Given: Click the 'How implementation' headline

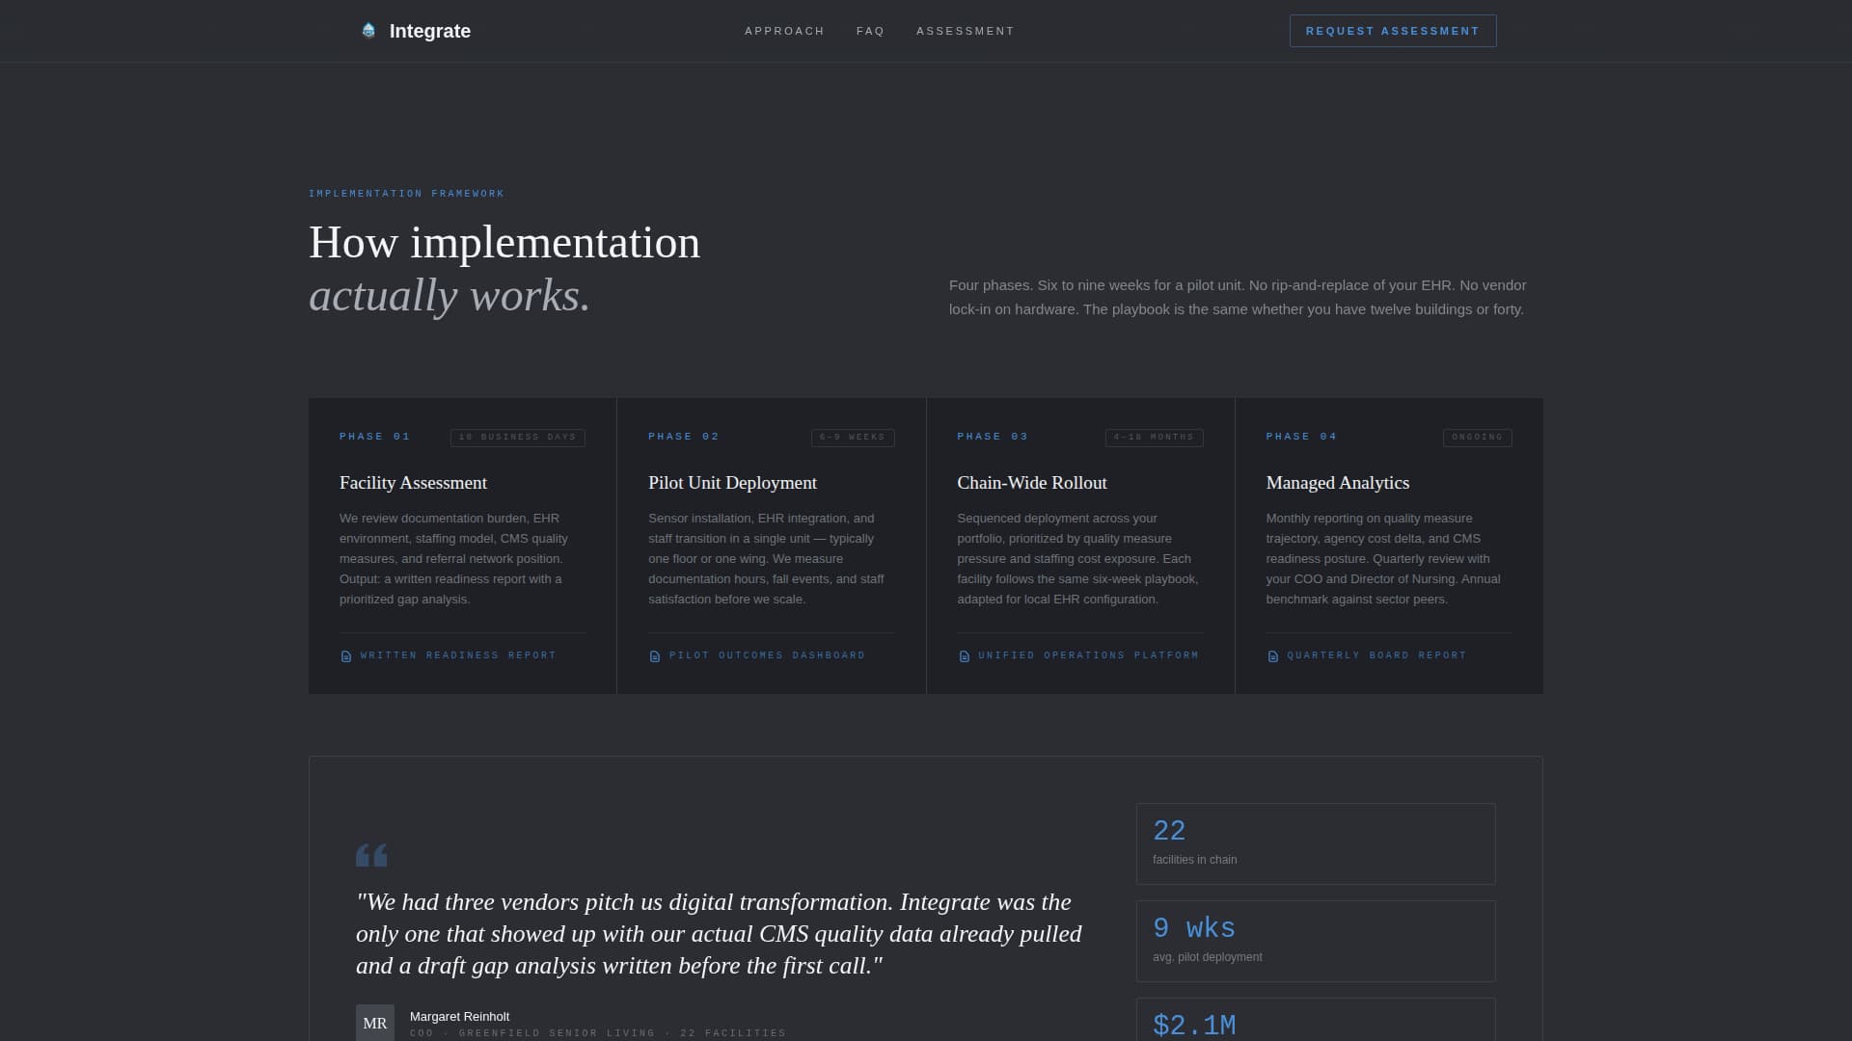Looking at the screenshot, I should [504, 243].
